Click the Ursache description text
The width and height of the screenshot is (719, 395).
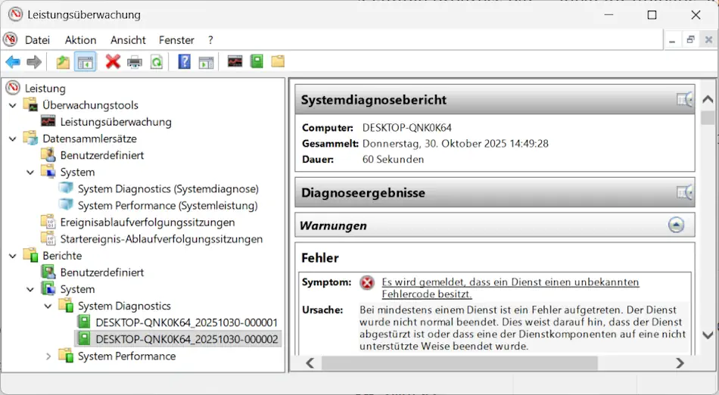[523, 328]
